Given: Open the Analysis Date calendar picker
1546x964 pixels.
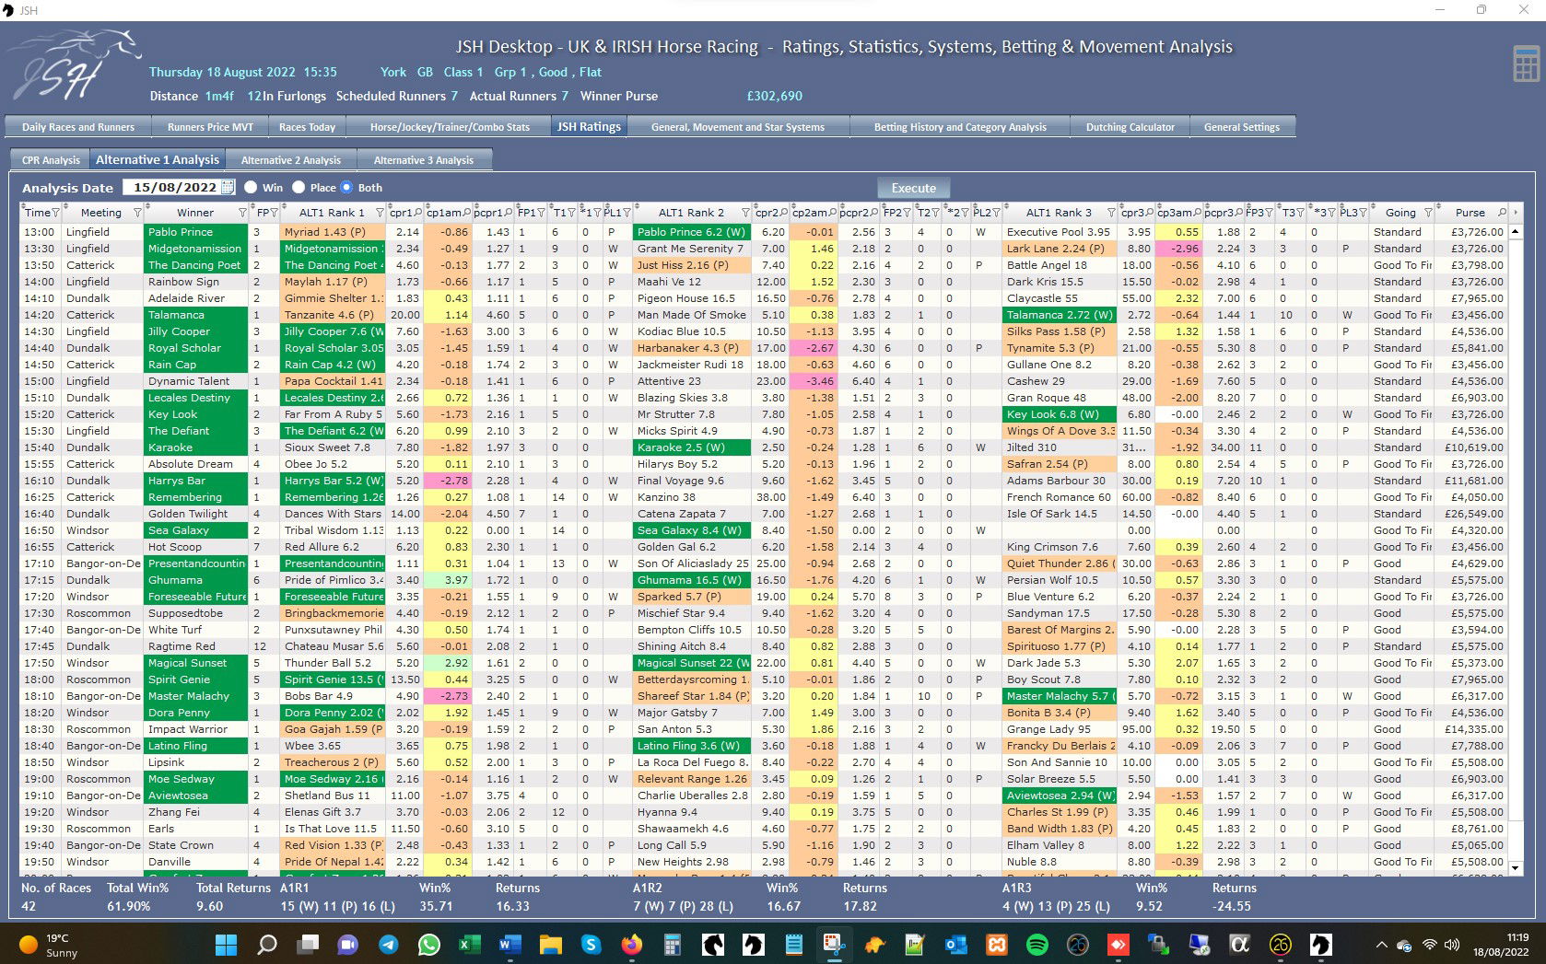Looking at the screenshot, I should pos(228,187).
